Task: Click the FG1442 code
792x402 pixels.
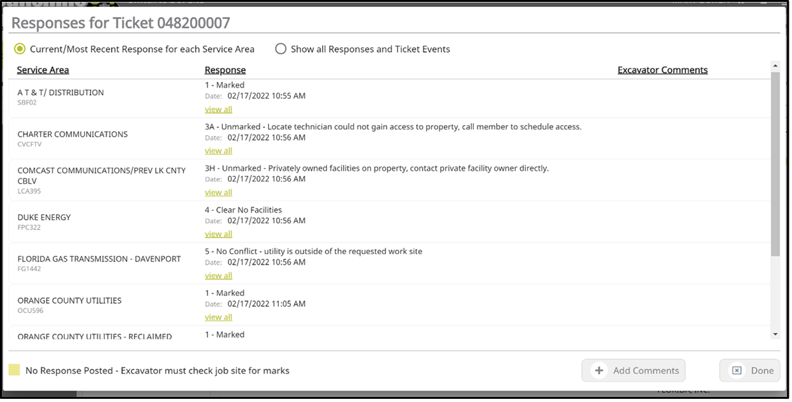Action: point(29,269)
